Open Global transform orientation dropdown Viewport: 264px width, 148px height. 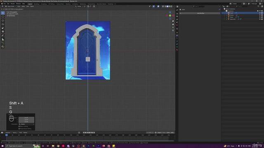pyautogui.click(x=78, y=7)
